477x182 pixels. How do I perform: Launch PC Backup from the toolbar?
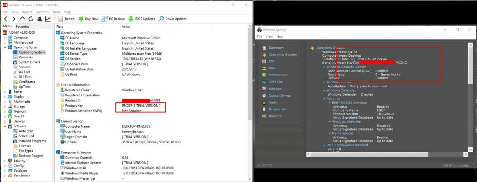[x=113, y=19]
